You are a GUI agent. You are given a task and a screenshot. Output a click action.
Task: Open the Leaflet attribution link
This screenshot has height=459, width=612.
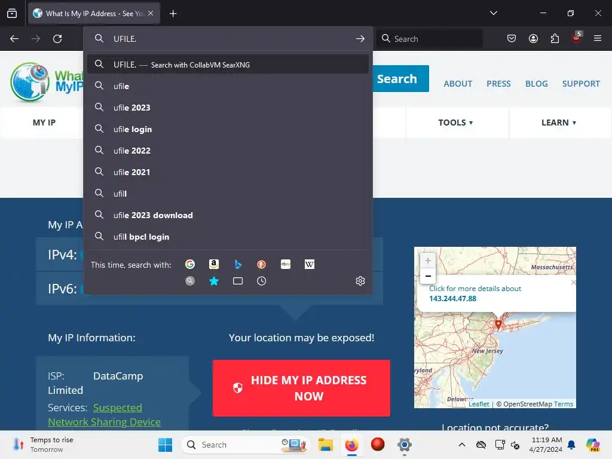pos(479,404)
